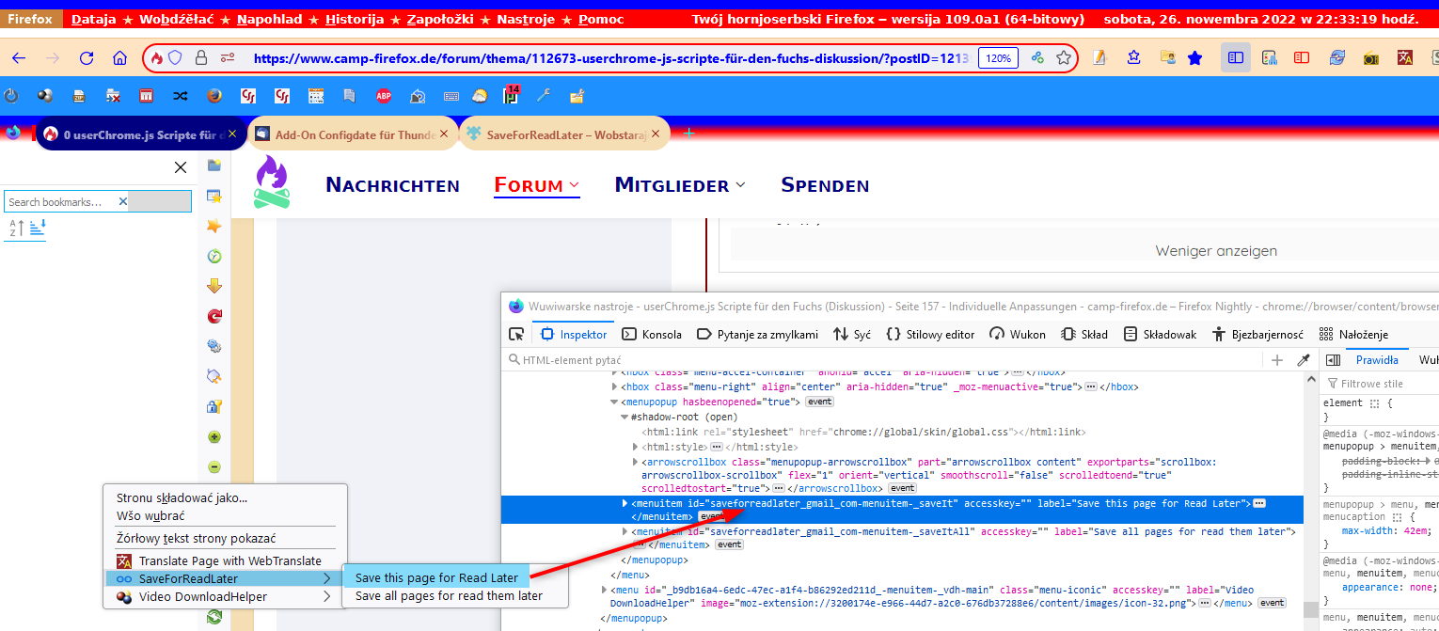The image size is (1439, 631).
Task: Click the 120% zoom level indicator
Action: (x=998, y=58)
